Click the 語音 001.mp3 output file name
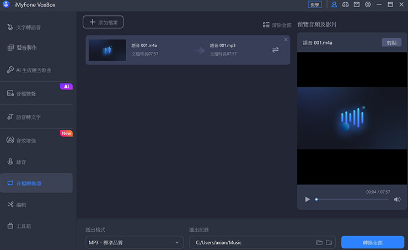408x250 pixels. [223, 45]
